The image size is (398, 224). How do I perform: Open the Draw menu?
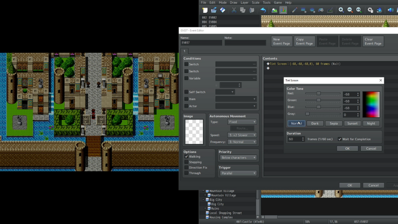pos(234,3)
